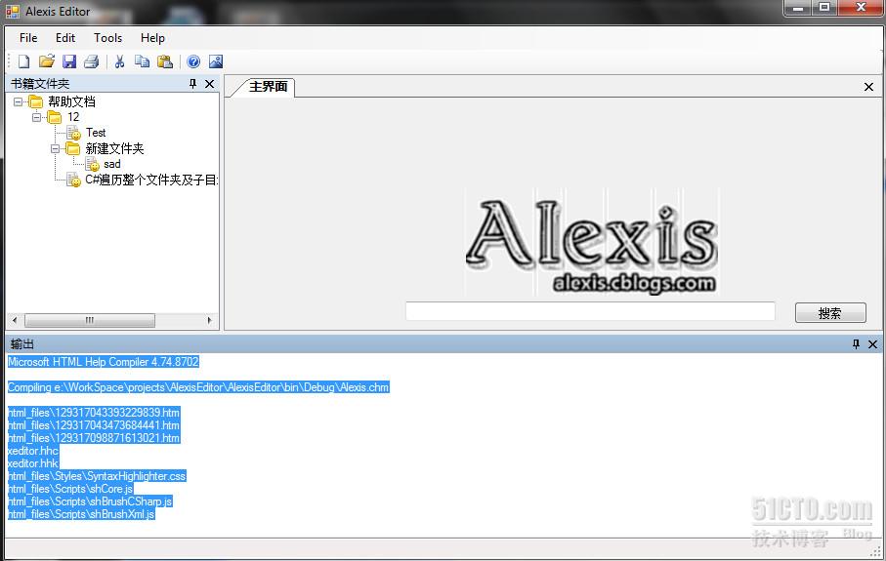Click the Print toolbar icon
This screenshot has height=561, width=886.
(92, 61)
